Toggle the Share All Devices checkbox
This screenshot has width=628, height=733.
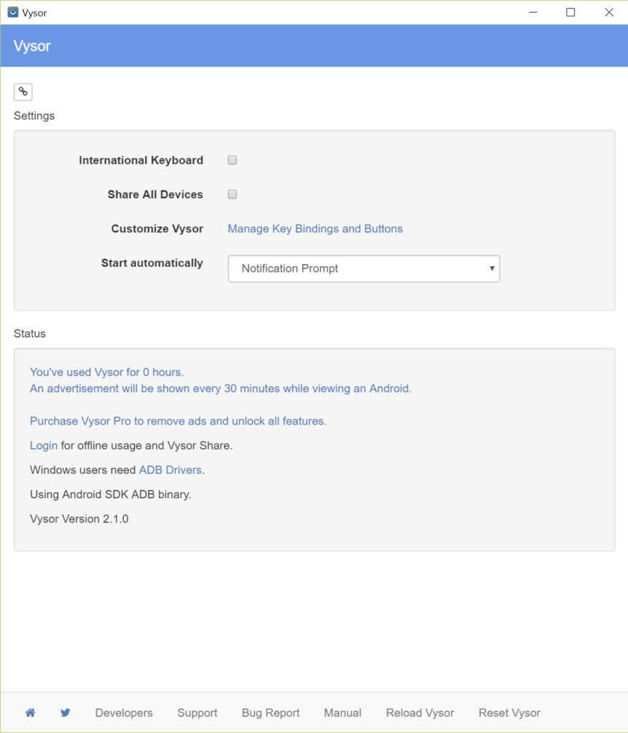[x=233, y=195]
